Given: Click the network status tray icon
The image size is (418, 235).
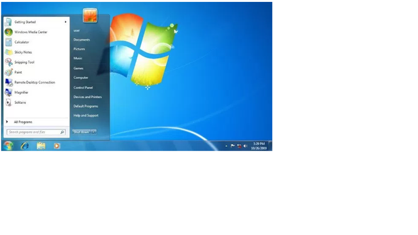Looking at the screenshot, I should 239,146.
